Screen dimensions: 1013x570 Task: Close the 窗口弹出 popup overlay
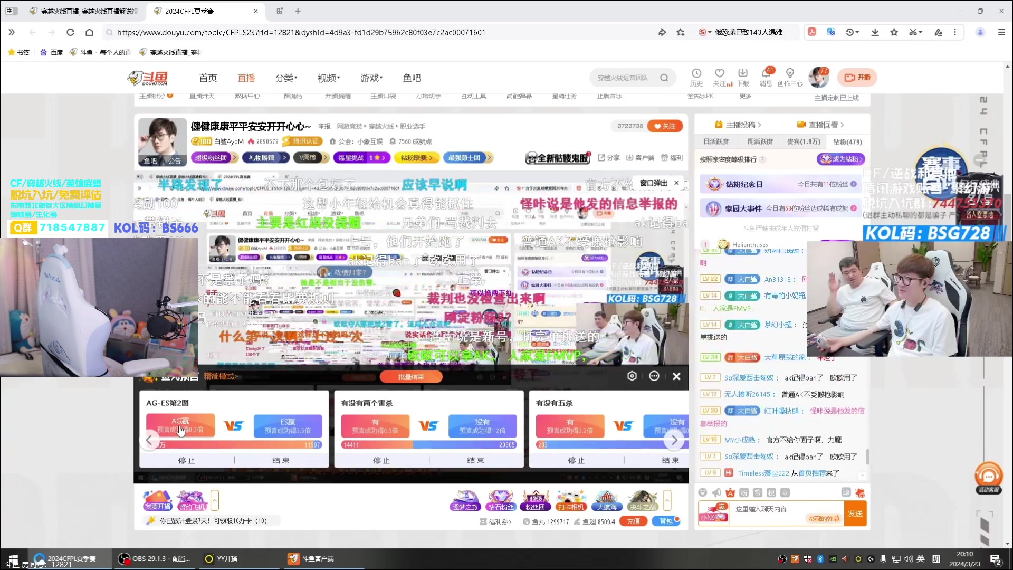coord(676,183)
